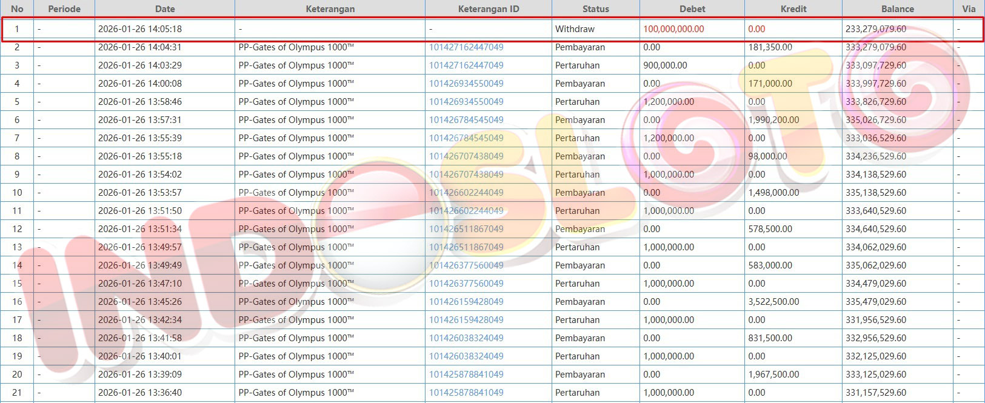The width and height of the screenshot is (985, 403).
Task: Click ID 101426784545049 link in row 7
Action: click(x=466, y=138)
